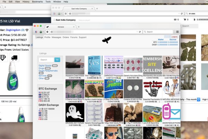This screenshot has height=139, width=208.
Task: Select the Drugs category
Action: 41,68
